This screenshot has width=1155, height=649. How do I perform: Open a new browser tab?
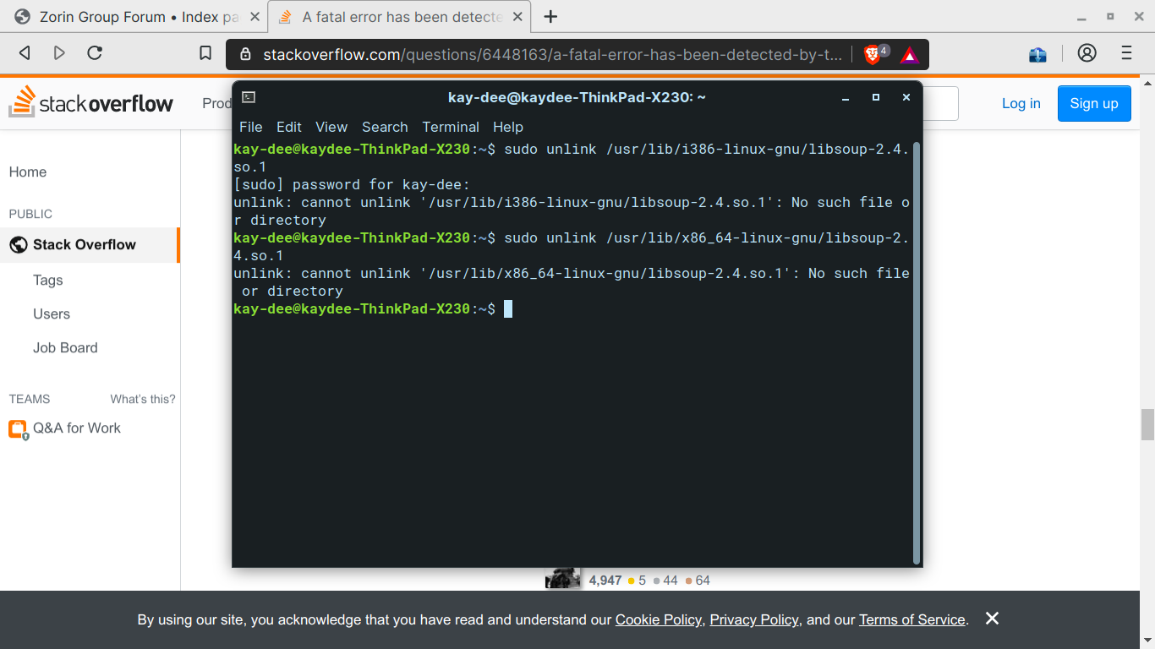click(550, 17)
